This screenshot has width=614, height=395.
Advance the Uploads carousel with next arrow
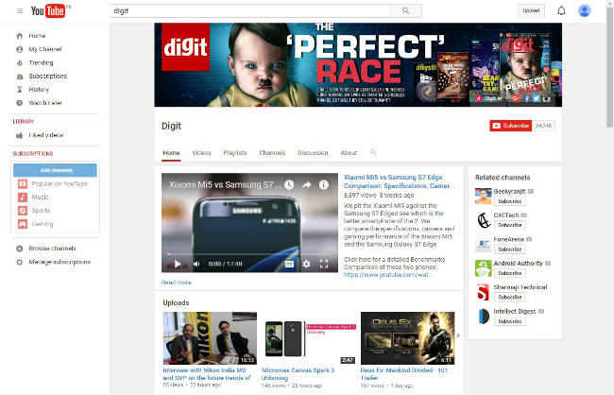pos(458,335)
